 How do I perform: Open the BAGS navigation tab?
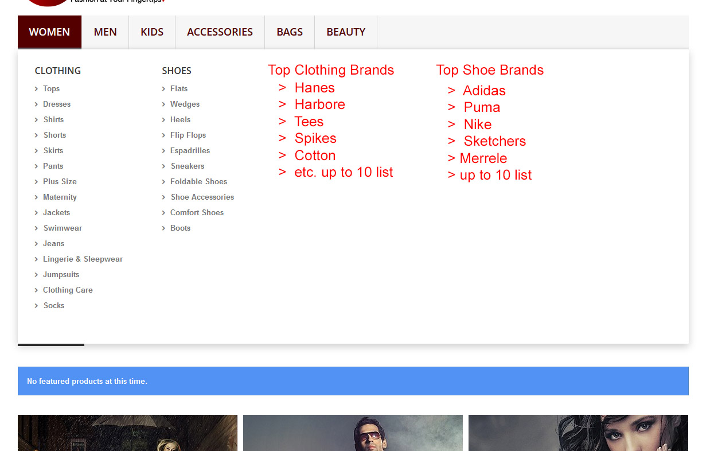(290, 32)
